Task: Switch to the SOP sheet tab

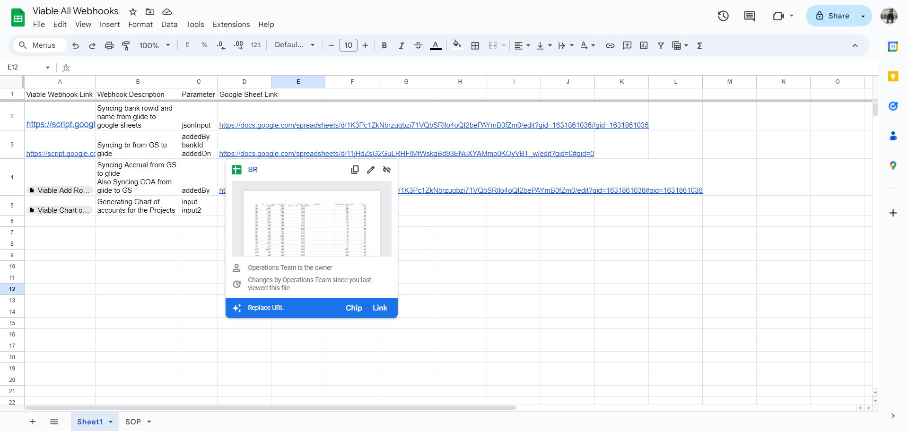Action: (133, 422)
